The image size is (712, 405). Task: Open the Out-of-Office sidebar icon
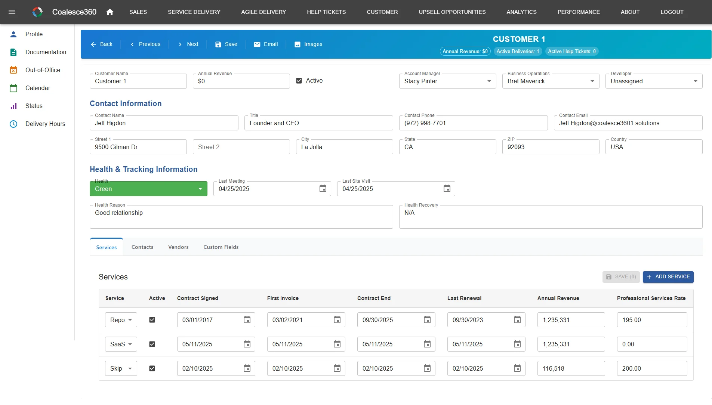pyautogui.click(x=13, y=70)
